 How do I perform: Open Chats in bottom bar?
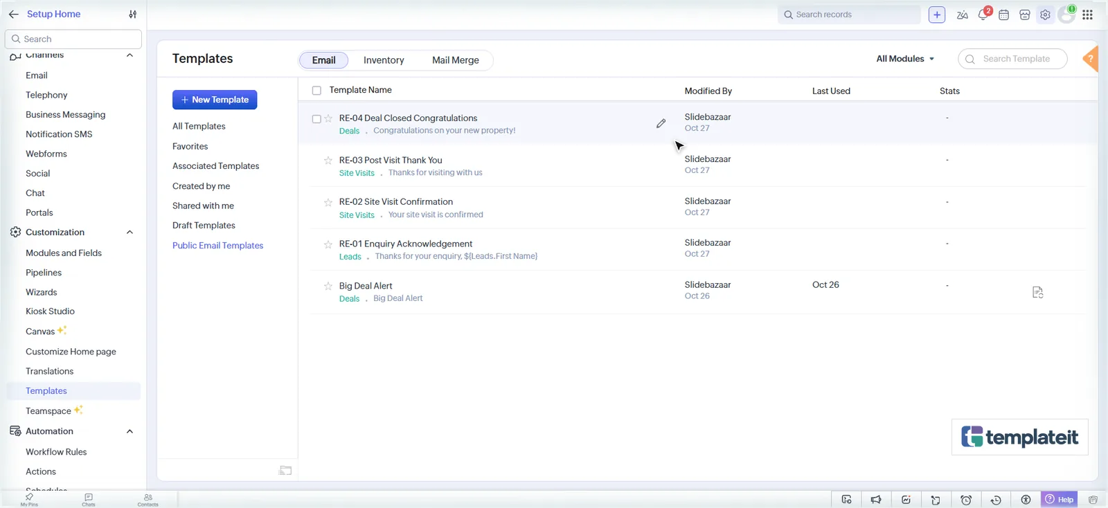click(x=89, y=500)
